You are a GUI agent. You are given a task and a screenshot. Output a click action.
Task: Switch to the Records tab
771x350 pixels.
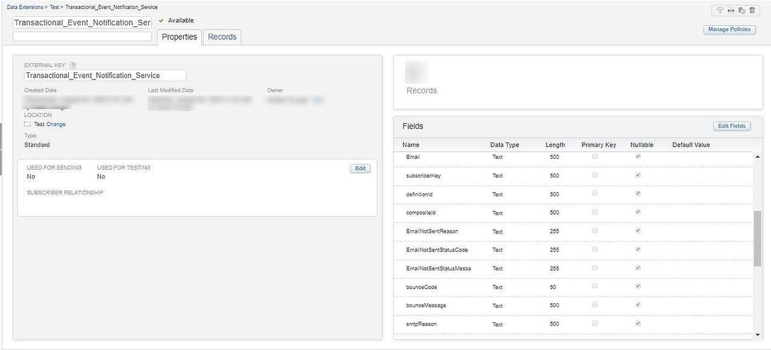222,37
